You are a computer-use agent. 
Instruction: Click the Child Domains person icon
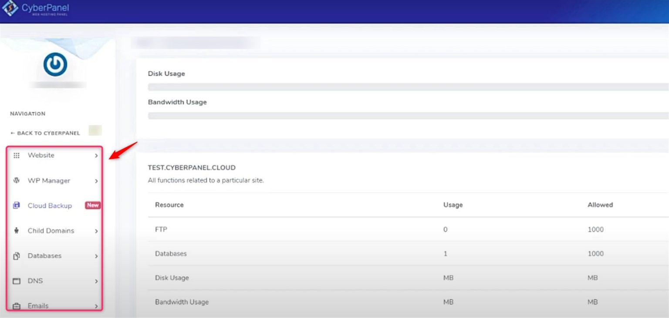[17, 231]
